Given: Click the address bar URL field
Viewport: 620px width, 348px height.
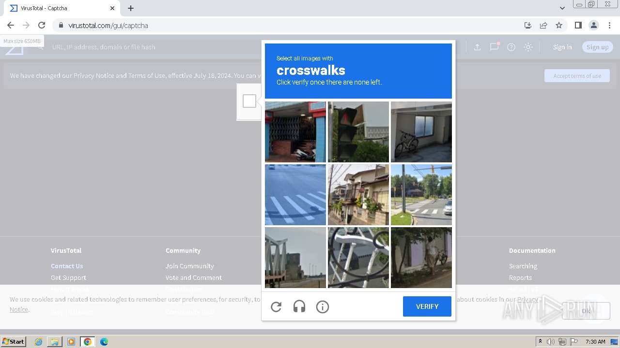Looking at the screenshot, I should [291, 25].
